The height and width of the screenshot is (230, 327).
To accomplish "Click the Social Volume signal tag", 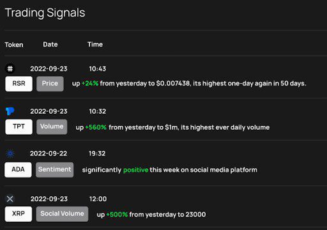I will [62, 214].
